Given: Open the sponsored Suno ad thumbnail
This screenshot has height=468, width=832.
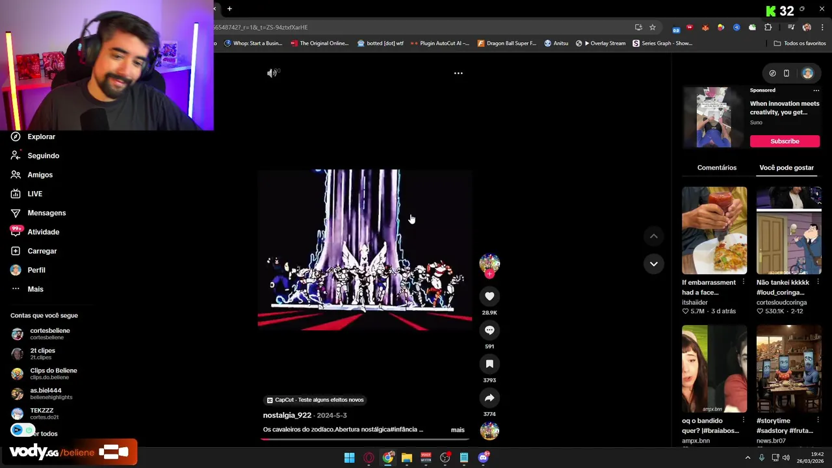Looking at the screenshot, I should coord(714,117).
